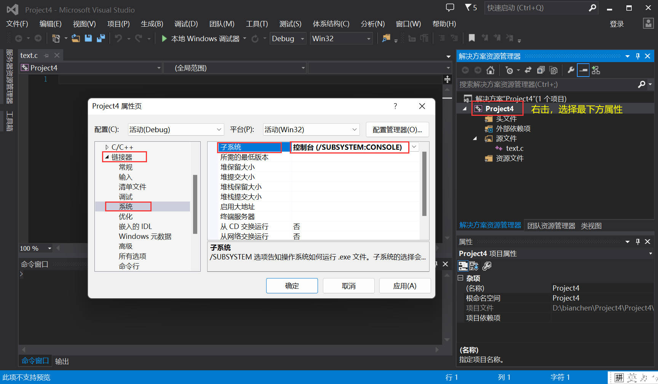Click the Save All icon

101,38
